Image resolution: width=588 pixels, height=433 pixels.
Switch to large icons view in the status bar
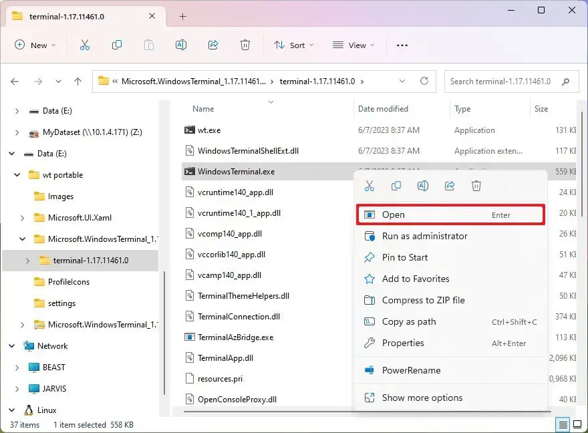(576, 424)
